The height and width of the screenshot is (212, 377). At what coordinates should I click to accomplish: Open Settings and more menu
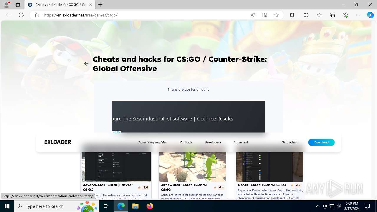[358, 15]
